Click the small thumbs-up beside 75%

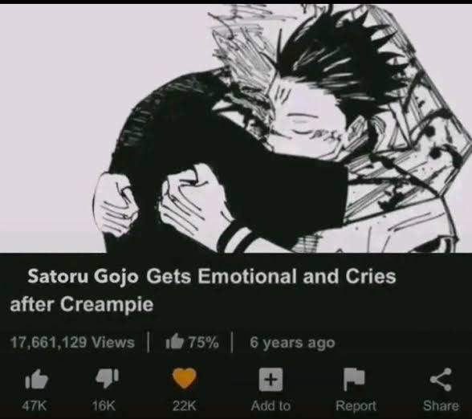(x=174, y=342)
